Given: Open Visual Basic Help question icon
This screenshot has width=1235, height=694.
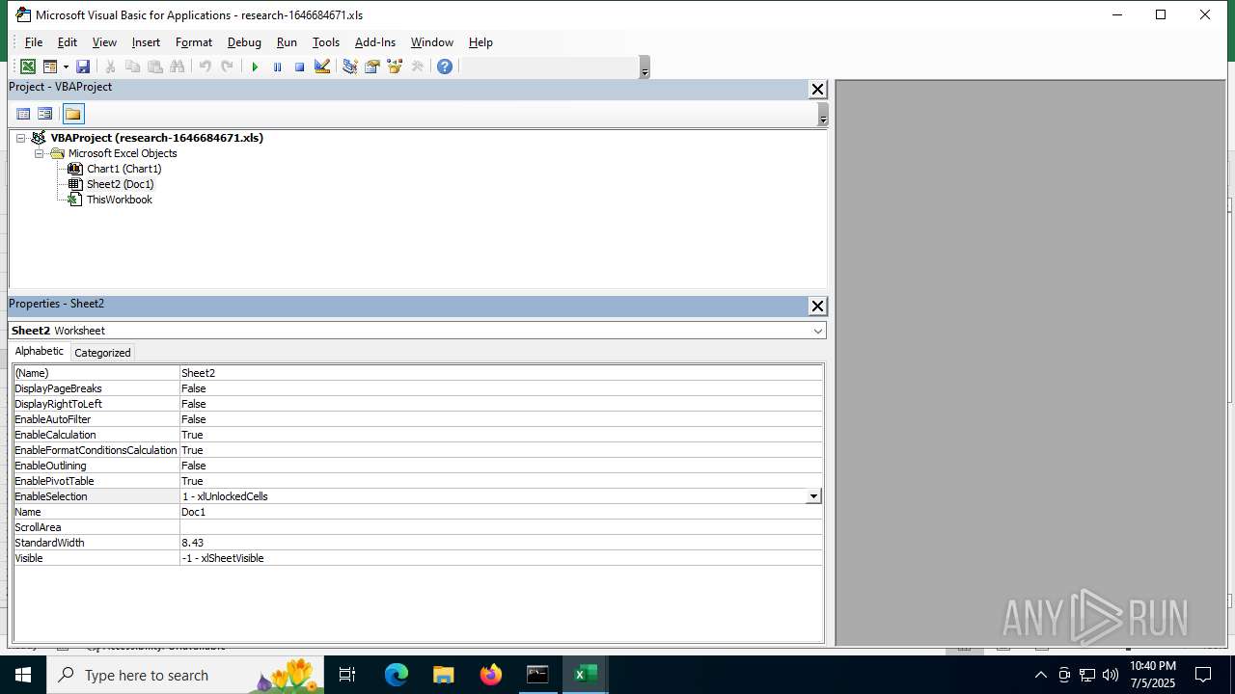Looking at the screenshot, I should tap(445, 67).
